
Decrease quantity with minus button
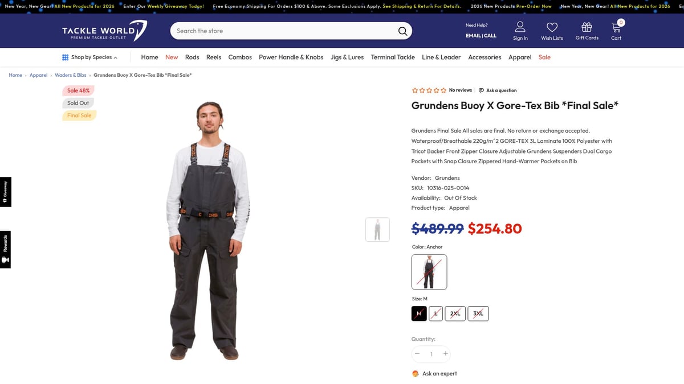click(x=417, y=354)
